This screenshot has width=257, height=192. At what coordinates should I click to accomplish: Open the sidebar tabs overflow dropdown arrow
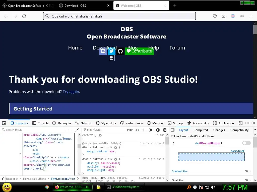click(255, 130)
